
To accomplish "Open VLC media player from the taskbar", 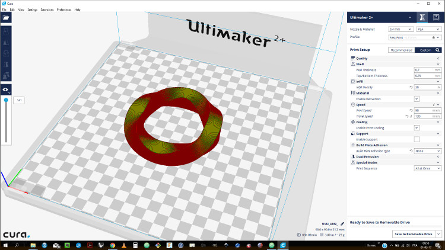I will [x=124, y=245].
